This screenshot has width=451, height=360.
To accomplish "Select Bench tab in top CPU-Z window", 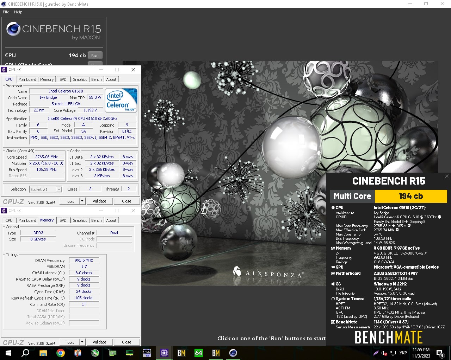I will click(x=97, y=79).
